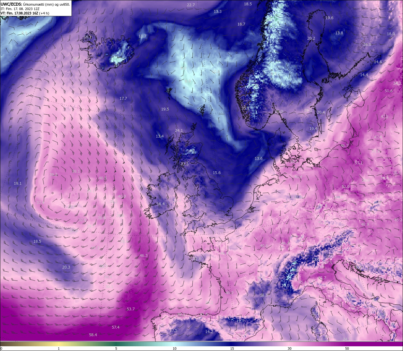
Task: Click the 13.8 value on map
Action: tap(339, 33)
